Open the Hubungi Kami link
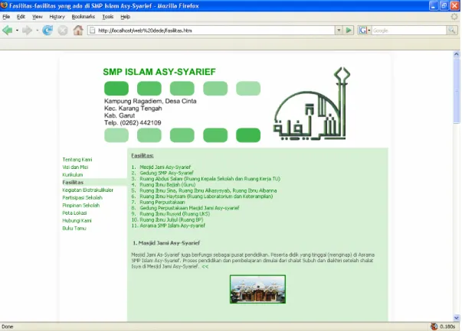Viewport: 462px width, 331px height. [x=77, y=221]
